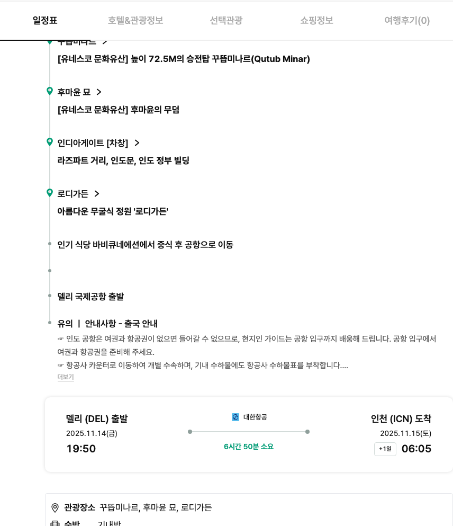Switch to the 호텔&관광정보 tab

pyautogui.click(x=135, y=21)
